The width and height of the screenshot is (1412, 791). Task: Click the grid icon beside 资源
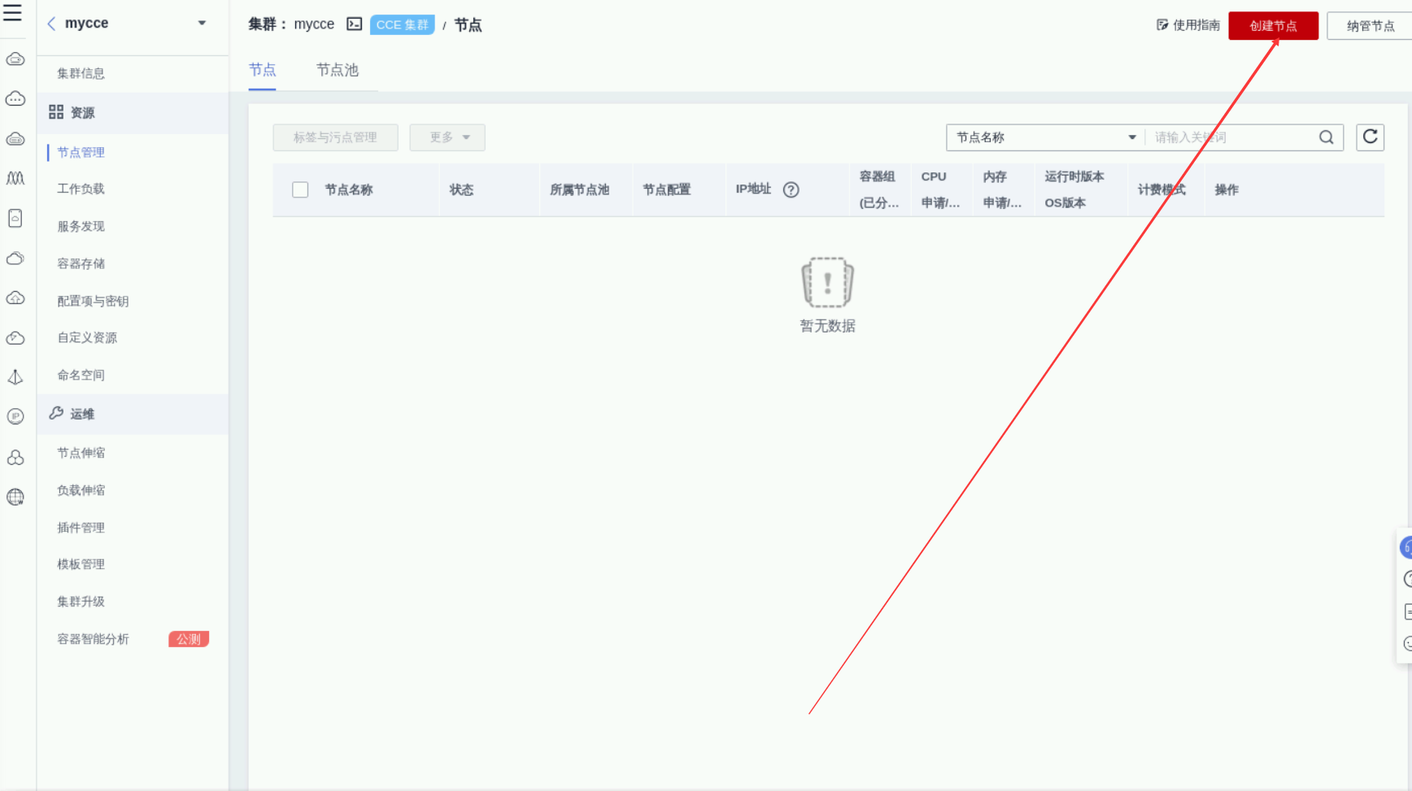tap(56, 112)
